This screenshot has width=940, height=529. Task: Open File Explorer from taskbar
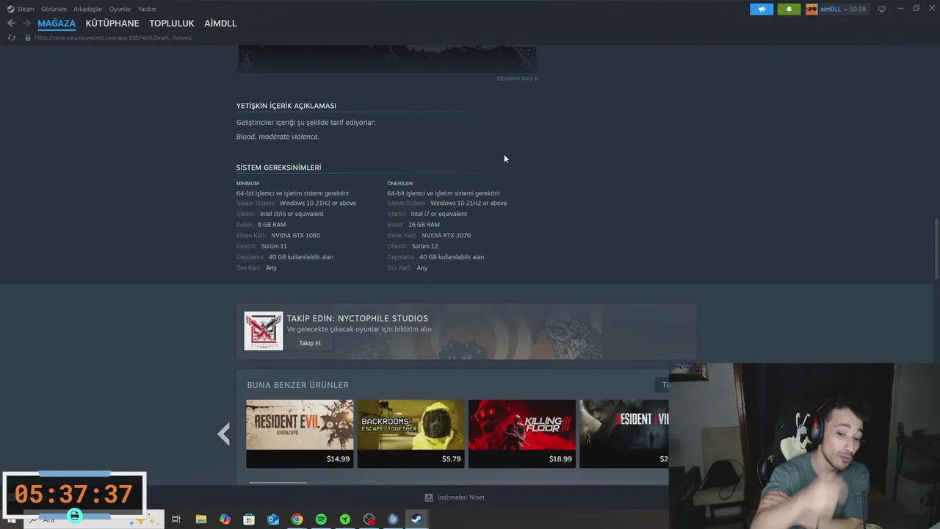[200, 519]
